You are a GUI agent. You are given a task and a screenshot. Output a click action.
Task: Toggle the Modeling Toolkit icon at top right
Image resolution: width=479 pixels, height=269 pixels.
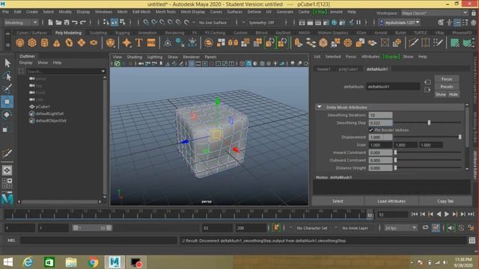pos(441,22)
